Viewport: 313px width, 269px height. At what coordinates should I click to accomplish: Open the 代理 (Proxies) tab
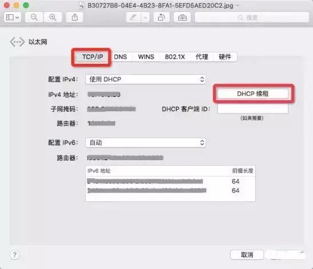click(202, 57)
